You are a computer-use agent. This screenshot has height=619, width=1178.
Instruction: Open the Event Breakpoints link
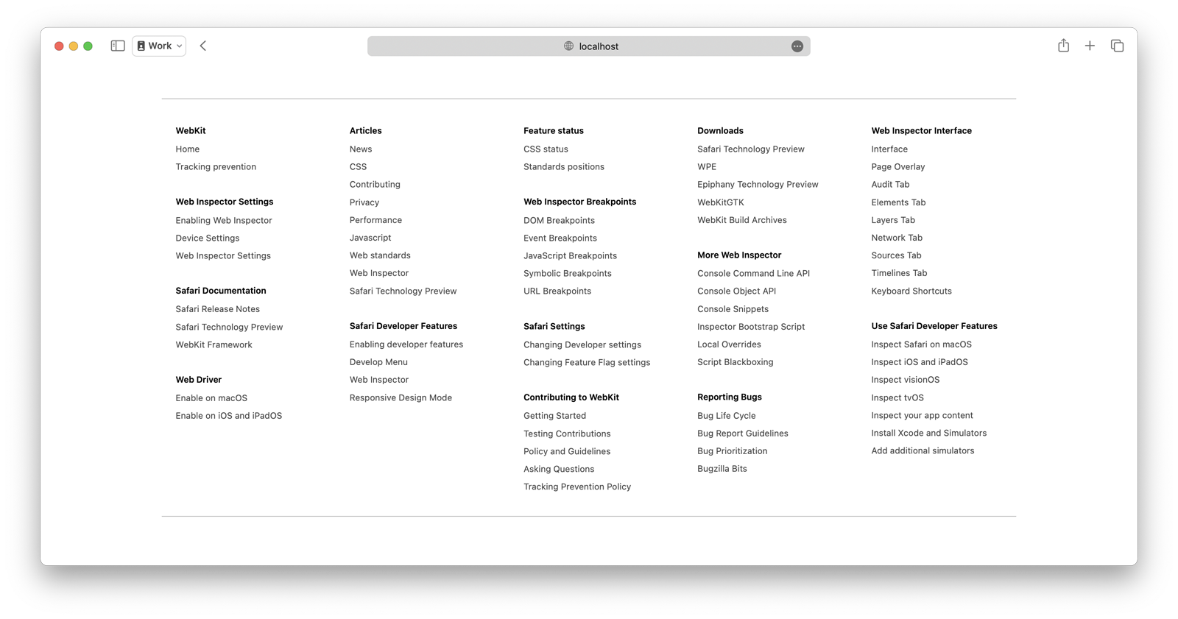(560, 238)
